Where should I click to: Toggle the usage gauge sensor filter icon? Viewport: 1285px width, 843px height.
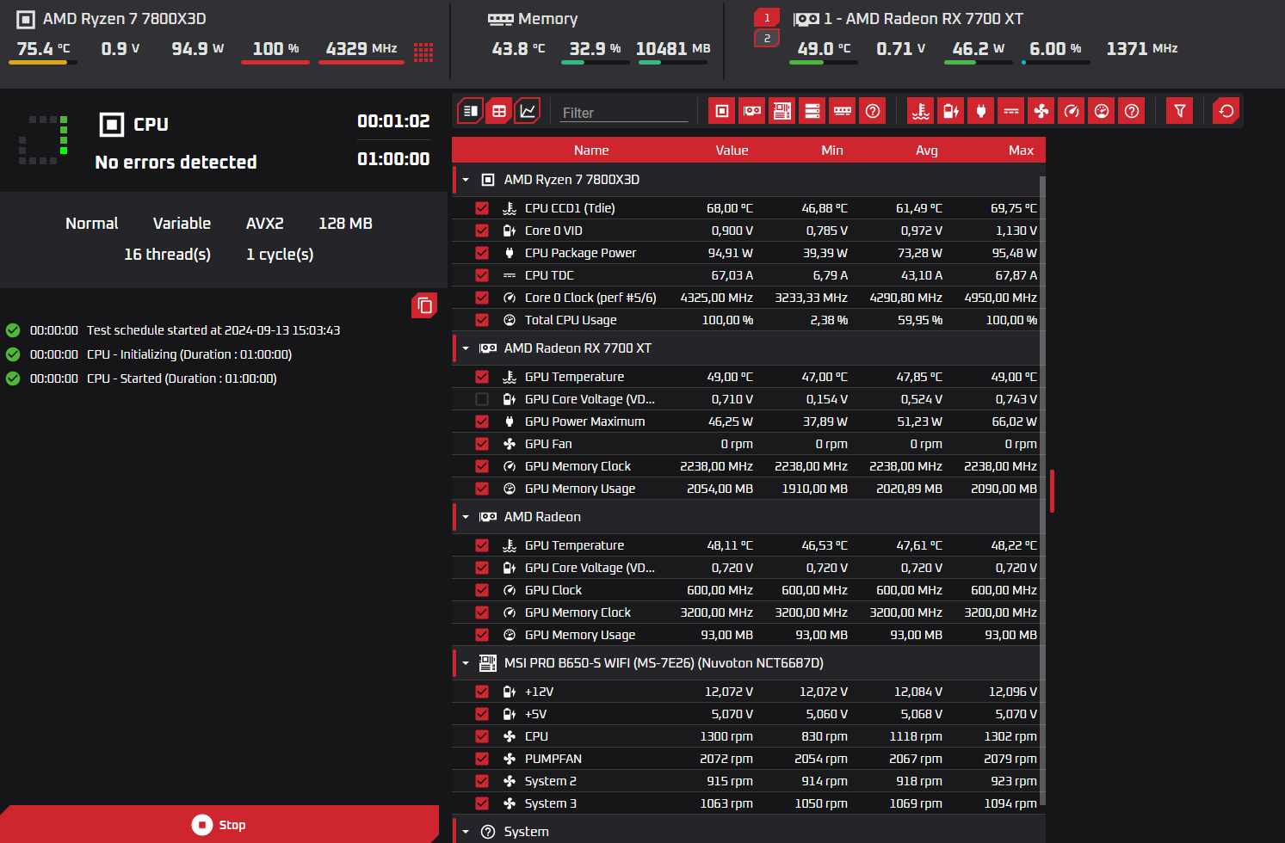[x=1102, y=111]
